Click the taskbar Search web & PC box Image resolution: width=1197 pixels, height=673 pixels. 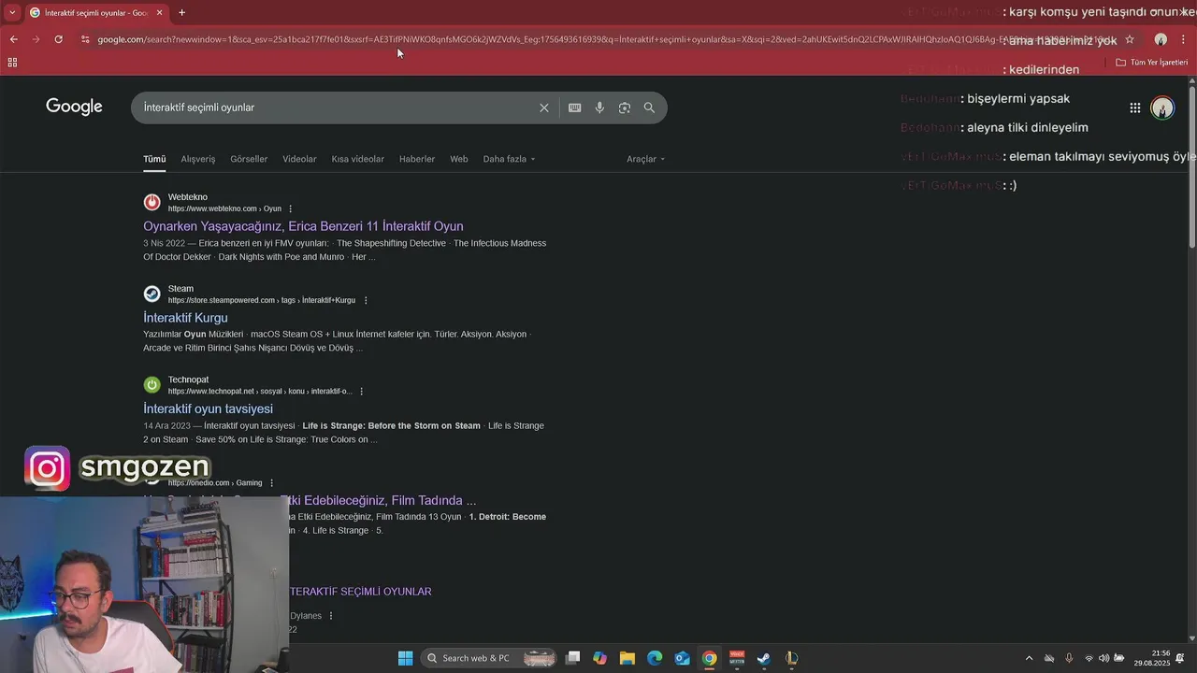click(490, 658)
